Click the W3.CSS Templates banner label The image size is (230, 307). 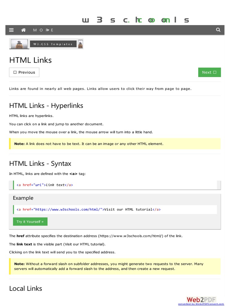[53, 44]
